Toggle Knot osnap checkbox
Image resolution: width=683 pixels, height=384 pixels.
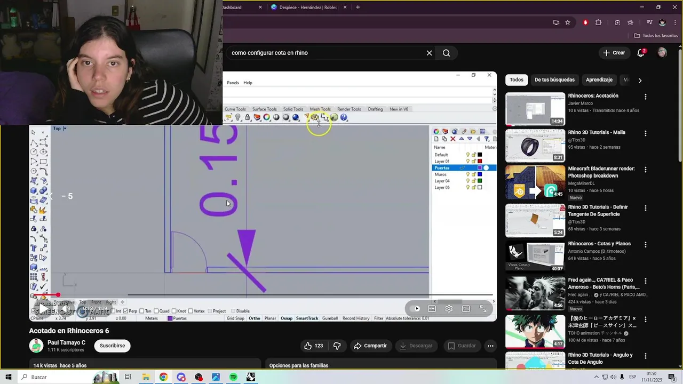click(173, 311)
